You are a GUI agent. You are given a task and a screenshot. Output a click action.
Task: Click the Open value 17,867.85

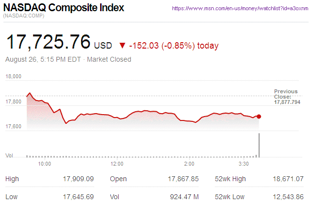click(183, 179)
